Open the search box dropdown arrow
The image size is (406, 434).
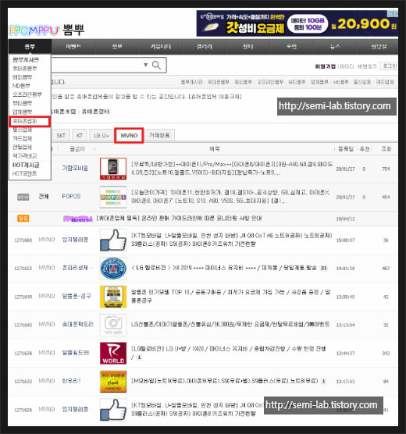(x=146, y=65)
